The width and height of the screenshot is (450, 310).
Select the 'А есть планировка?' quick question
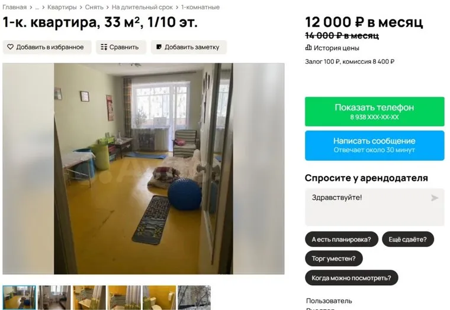[x=342, y=239]
